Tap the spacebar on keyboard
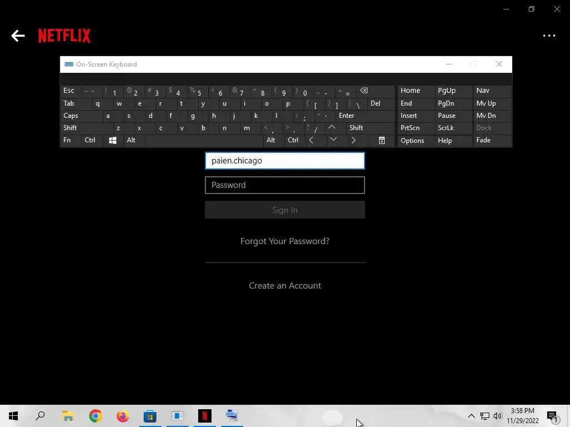 coord(204,141)
